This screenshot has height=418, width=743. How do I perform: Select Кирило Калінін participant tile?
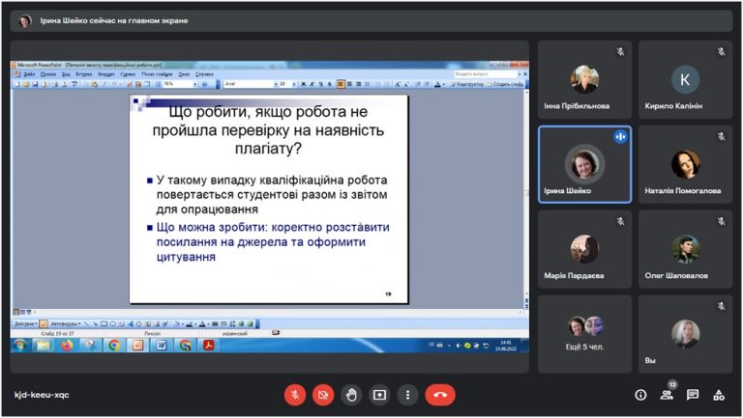(685, 79)
